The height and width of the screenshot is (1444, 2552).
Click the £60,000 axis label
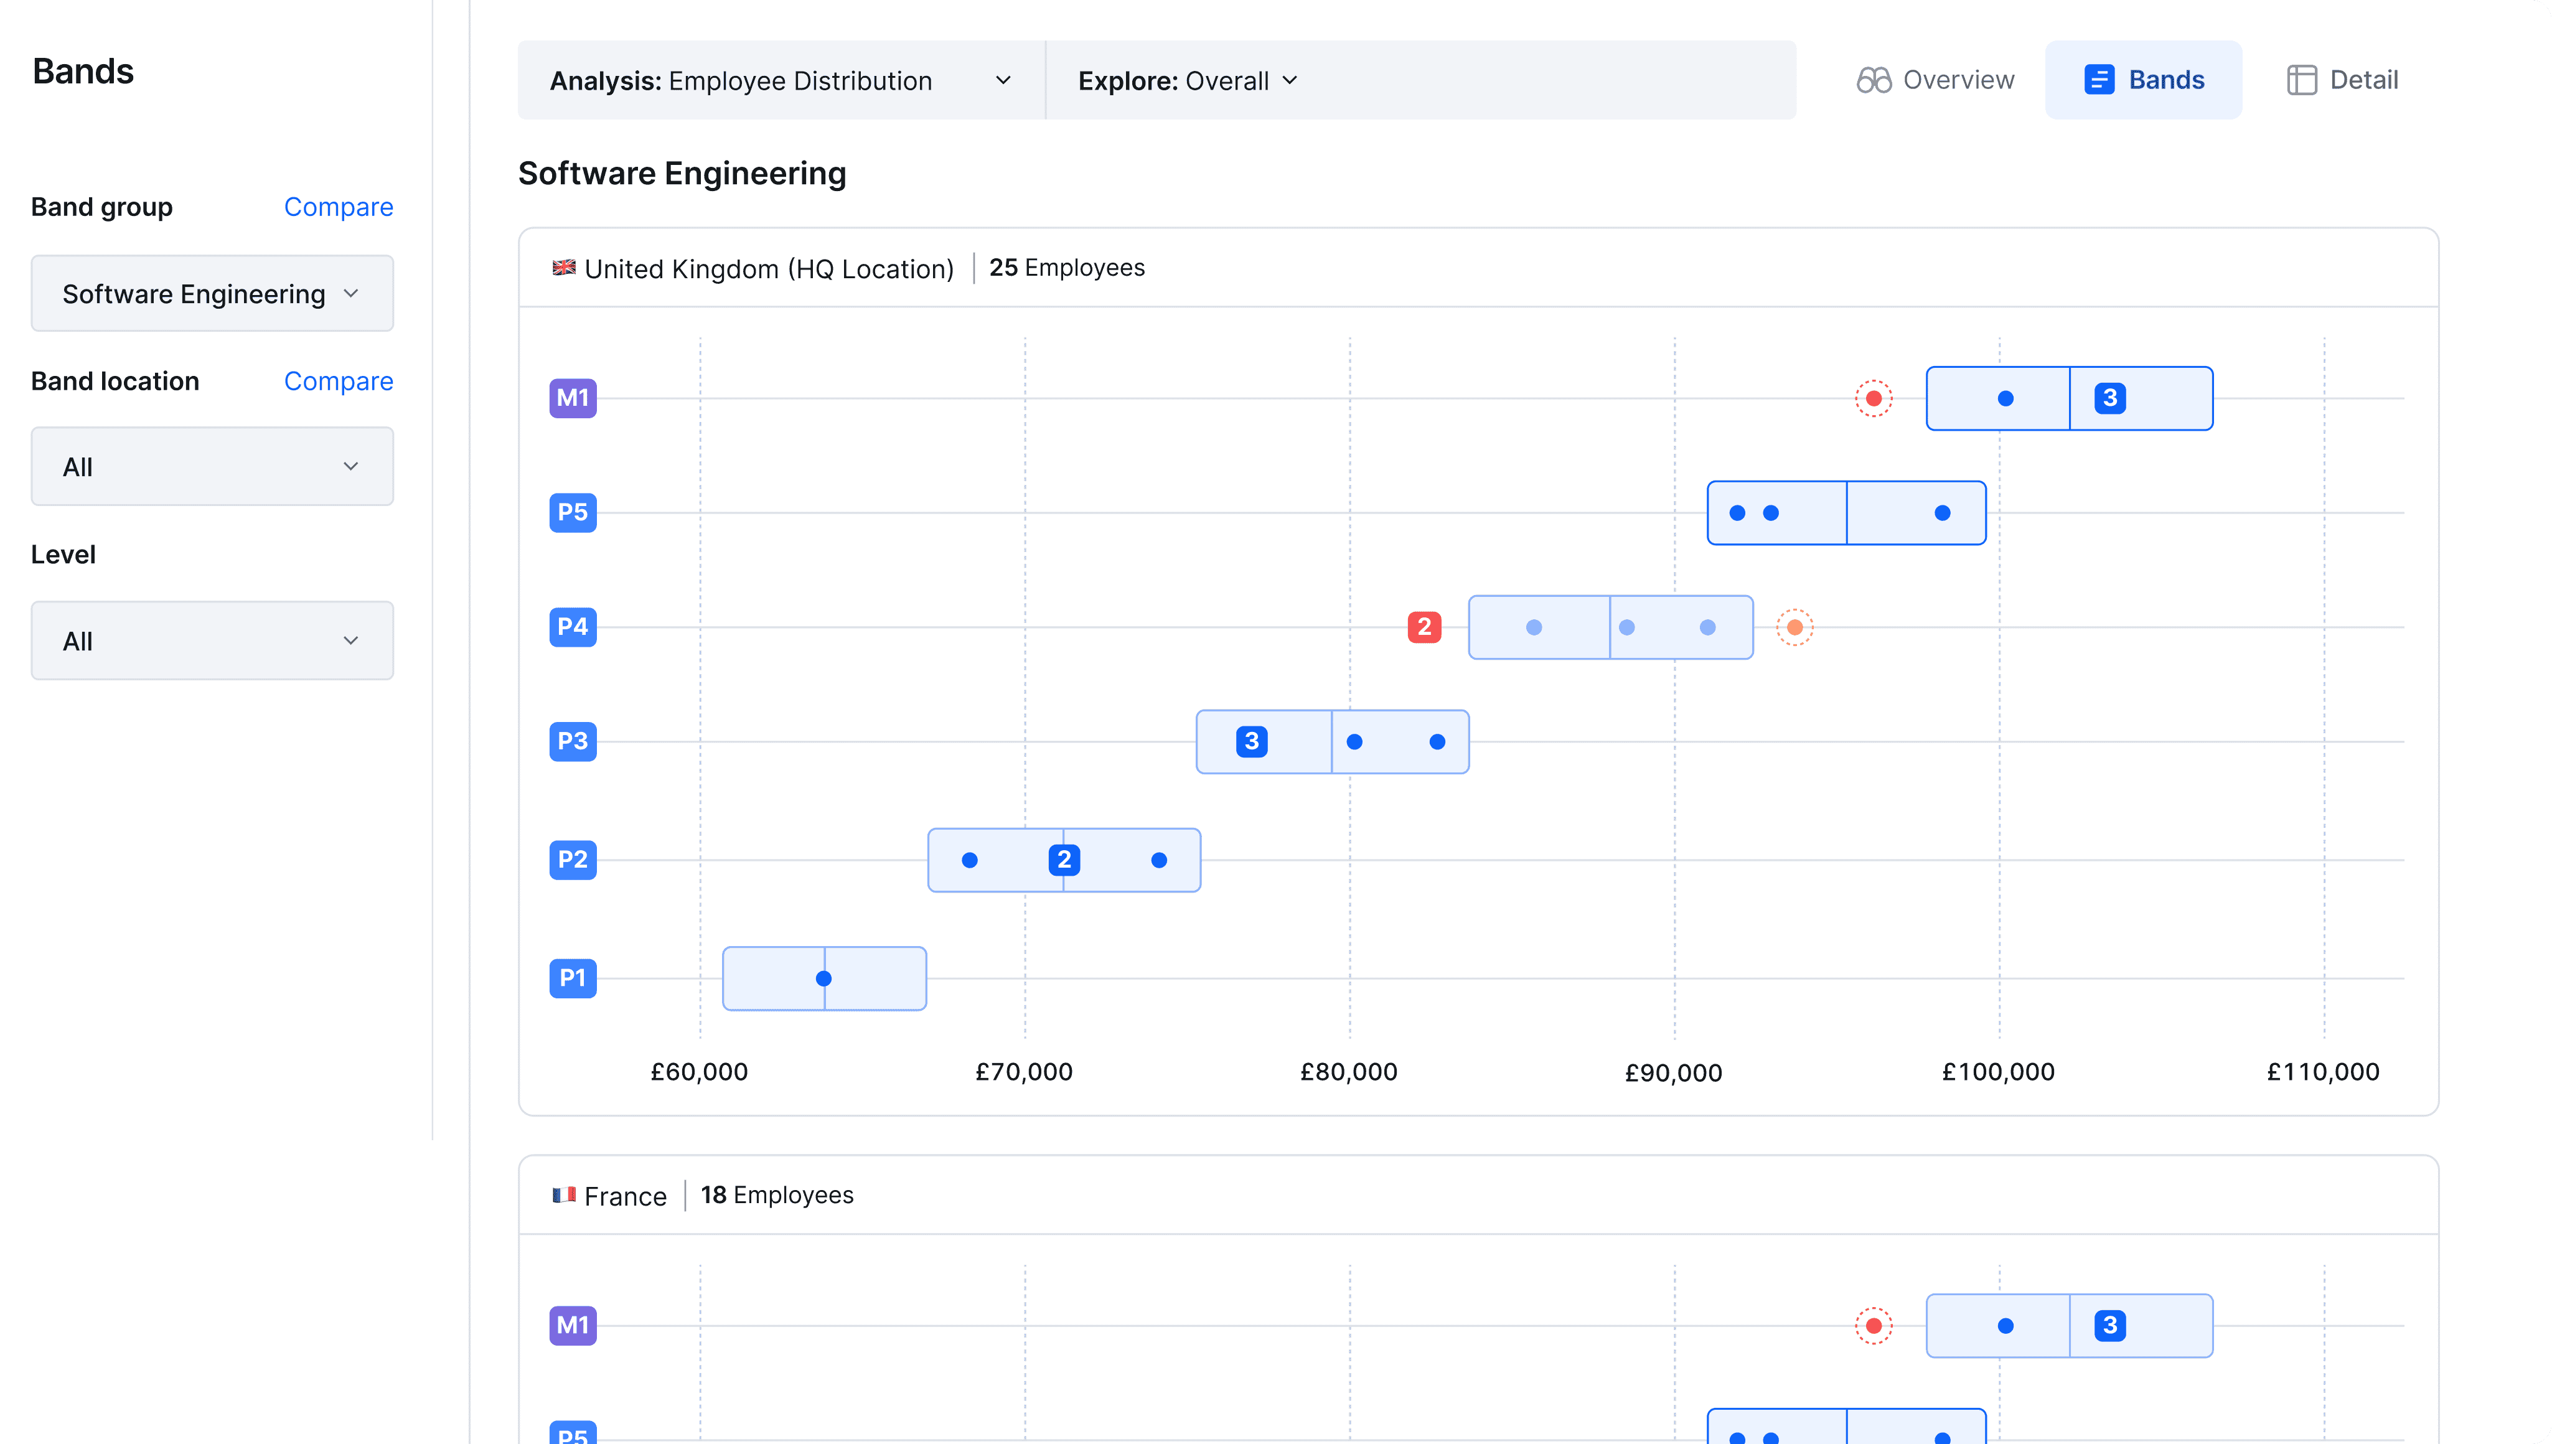pyautogui.click(x=699, y=1072)
